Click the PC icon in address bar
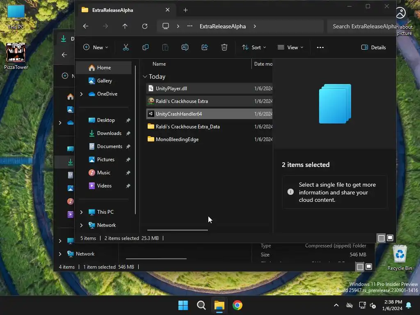420x315 pixels. point(166,26)
